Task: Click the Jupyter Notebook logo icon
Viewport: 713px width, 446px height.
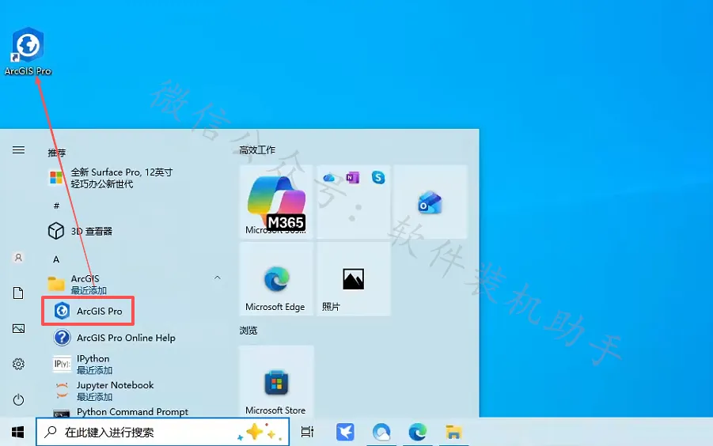Action: 62,390
